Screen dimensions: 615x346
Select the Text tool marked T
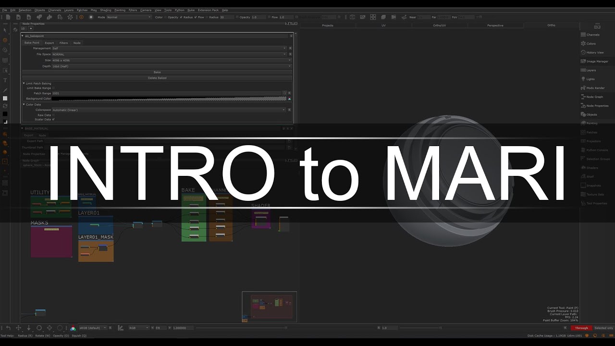[5, 80]
